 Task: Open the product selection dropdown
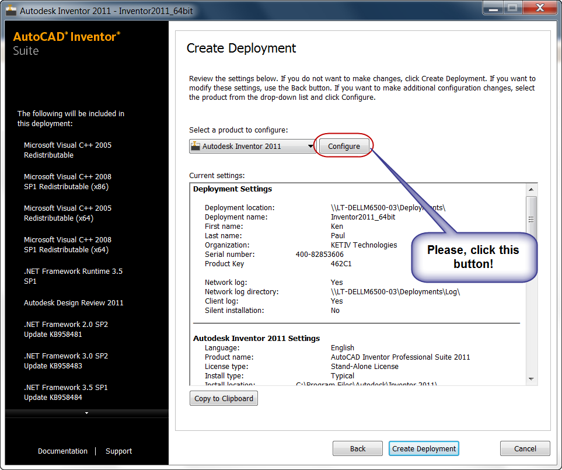309,146
